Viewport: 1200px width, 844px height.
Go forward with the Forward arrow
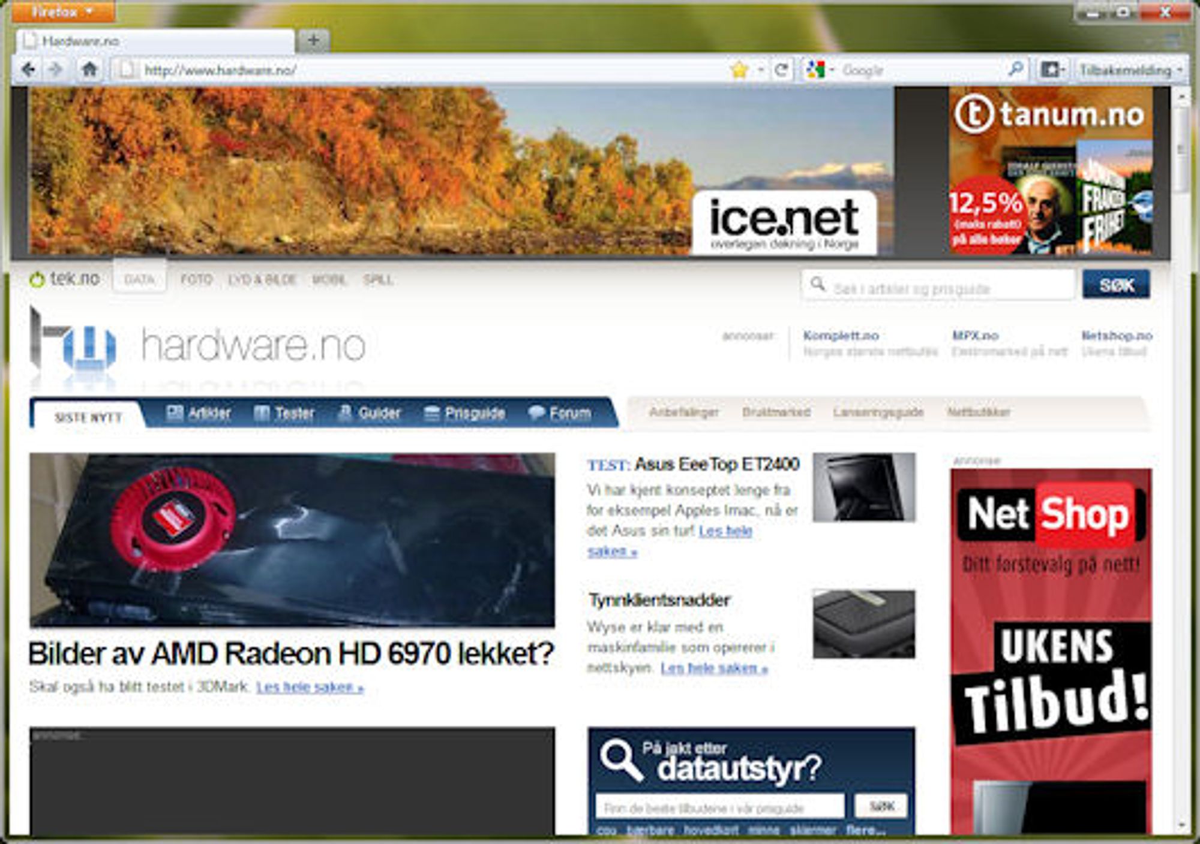click(55, 70)
